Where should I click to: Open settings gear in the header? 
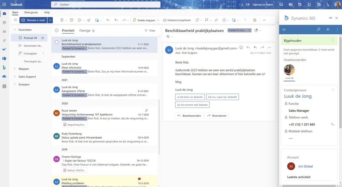tap(319, 4)
